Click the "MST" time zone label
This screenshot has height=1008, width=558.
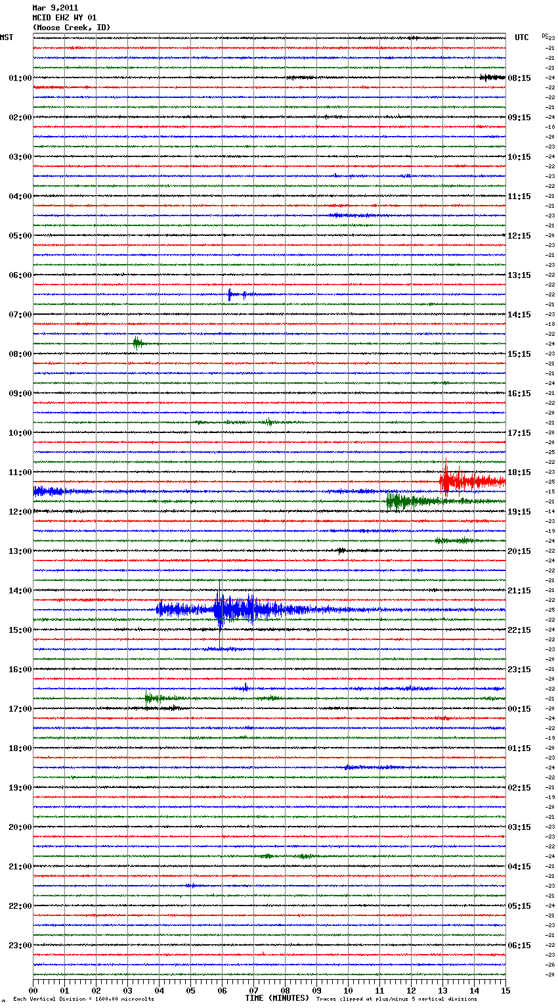7,37
